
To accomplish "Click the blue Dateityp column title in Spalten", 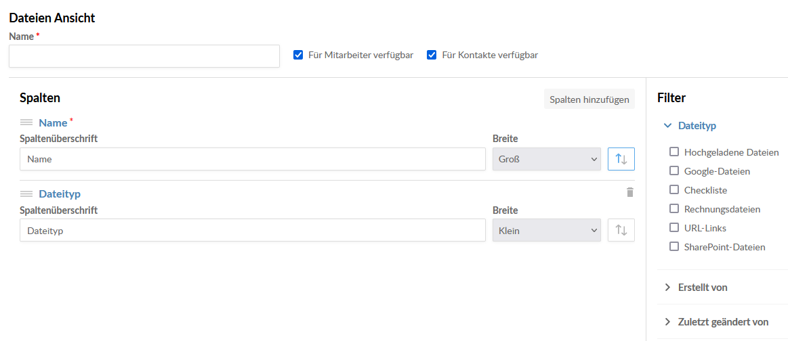I will pos(60,194).
